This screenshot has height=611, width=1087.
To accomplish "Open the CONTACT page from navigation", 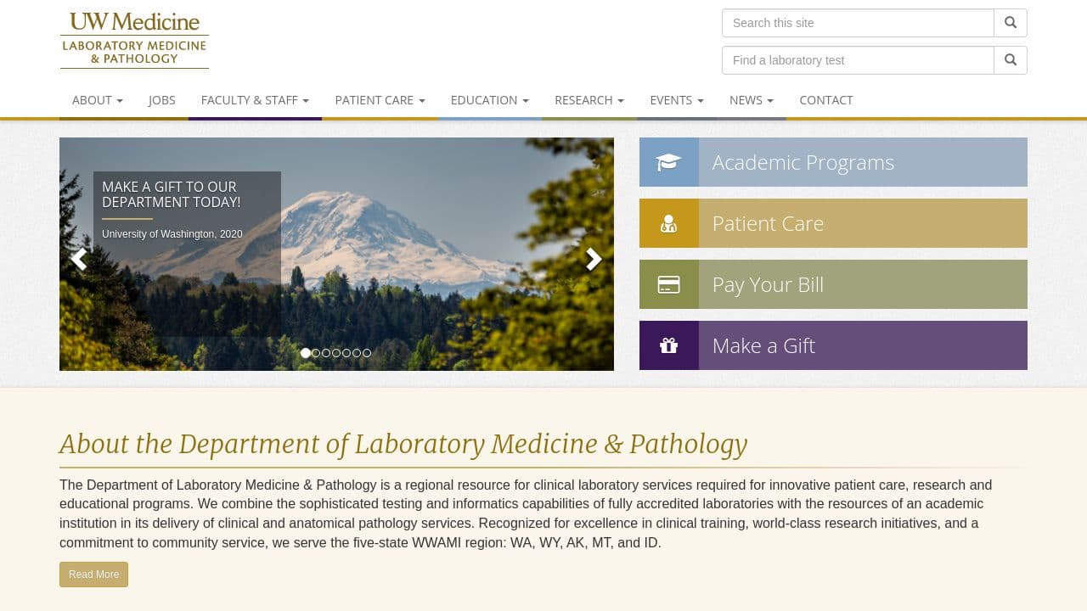I will [x=826, y=100].
